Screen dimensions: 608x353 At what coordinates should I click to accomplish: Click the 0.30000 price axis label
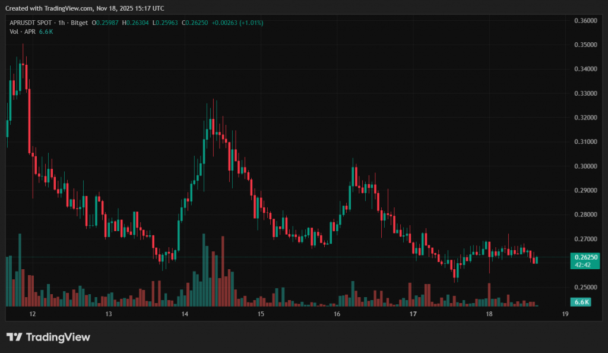pos(585,166)
